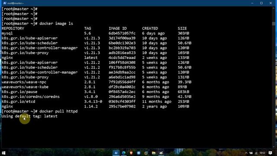Click kube-scheduler v1.21.3 repository name
The image size is (277, 156).
point(30,43)
